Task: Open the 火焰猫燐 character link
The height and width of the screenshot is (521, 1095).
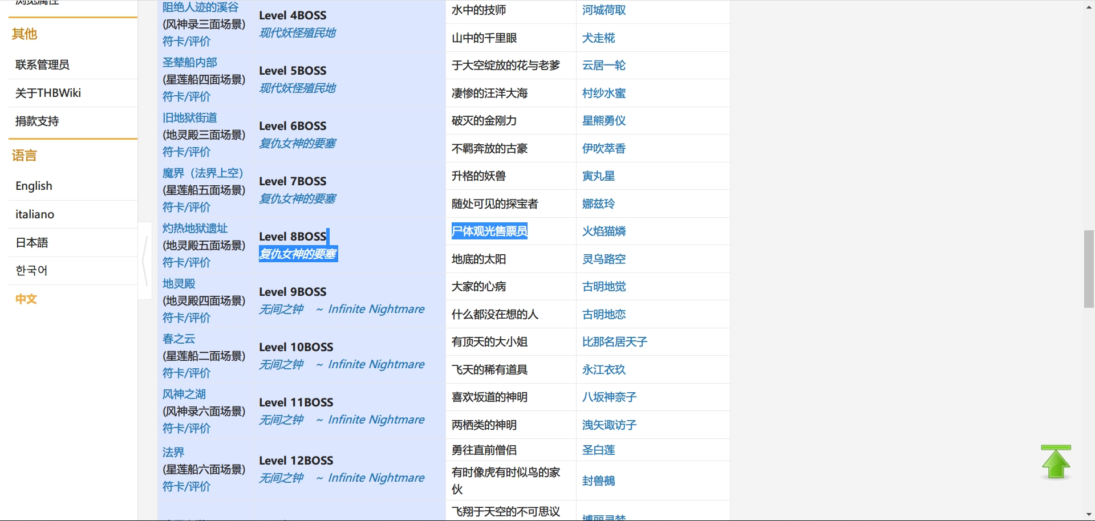Action: (x=604, y=231)
